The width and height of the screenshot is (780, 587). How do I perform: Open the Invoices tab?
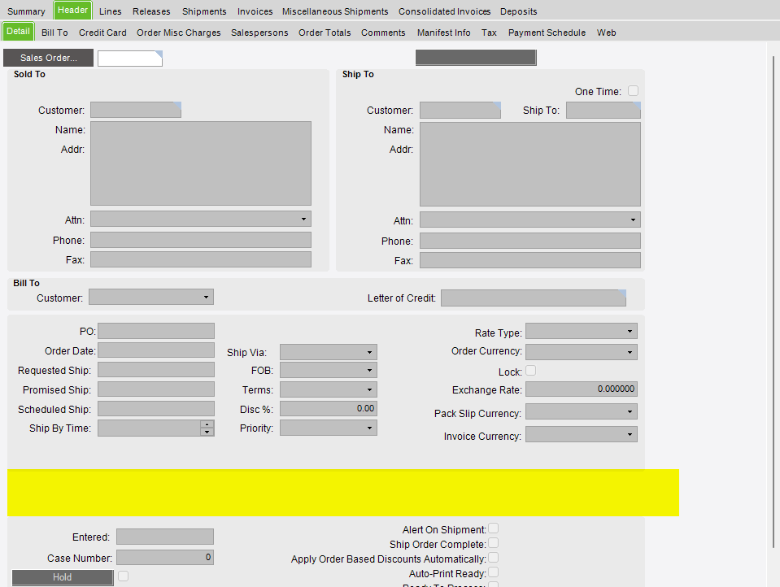click(255, 11)
